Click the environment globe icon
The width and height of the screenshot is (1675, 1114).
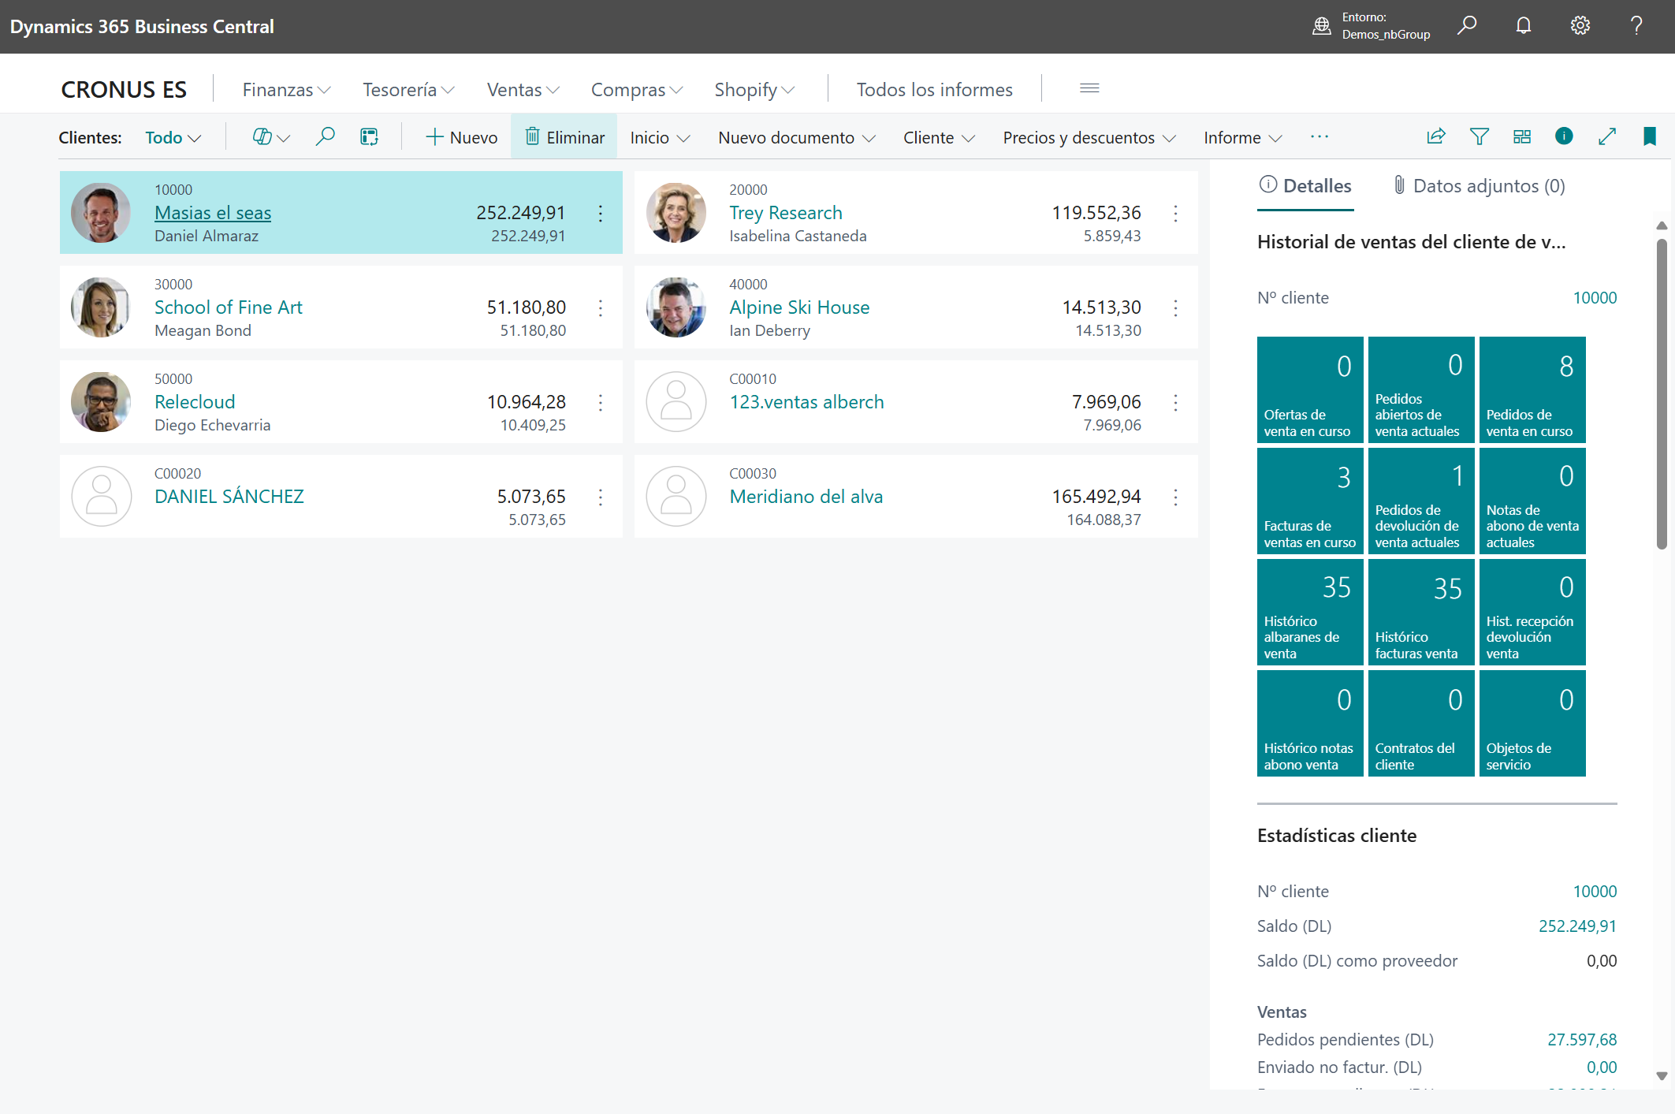click(1322, 26)
